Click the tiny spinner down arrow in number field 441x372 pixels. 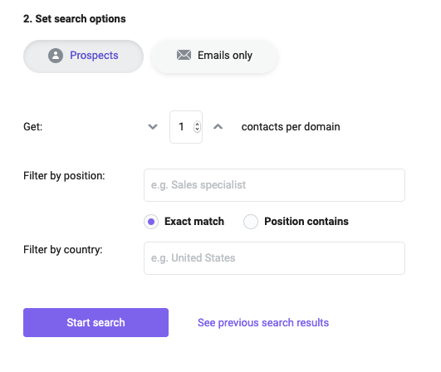click(197, 130)
